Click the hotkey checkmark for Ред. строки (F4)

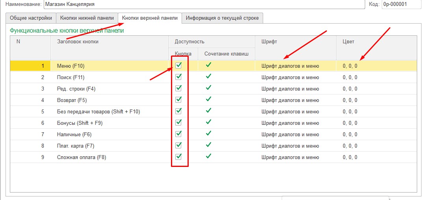(x=208, y=88)
